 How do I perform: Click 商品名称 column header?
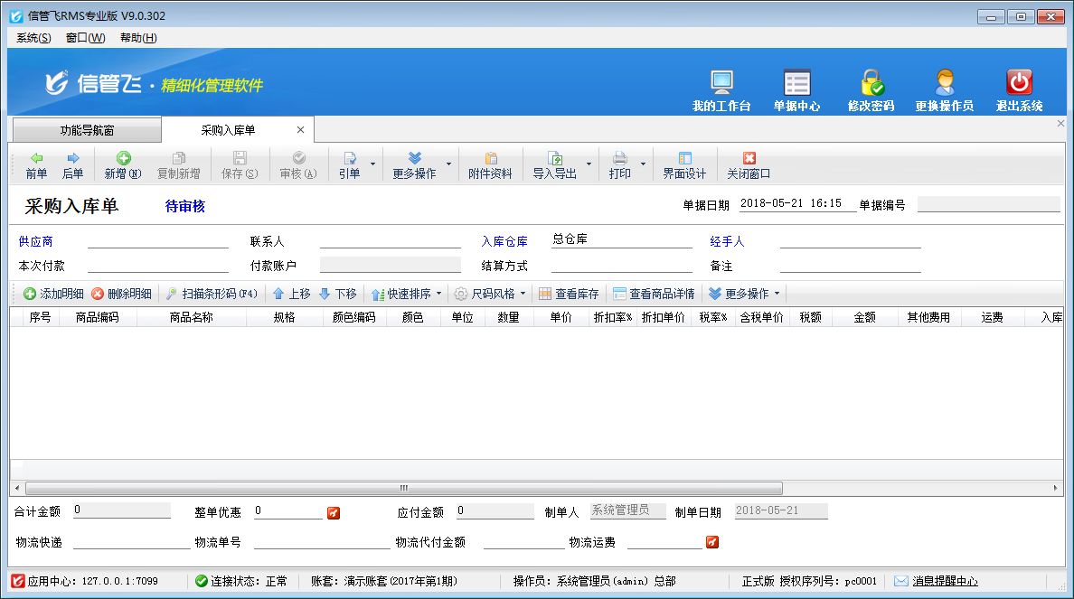click(191, 317)
